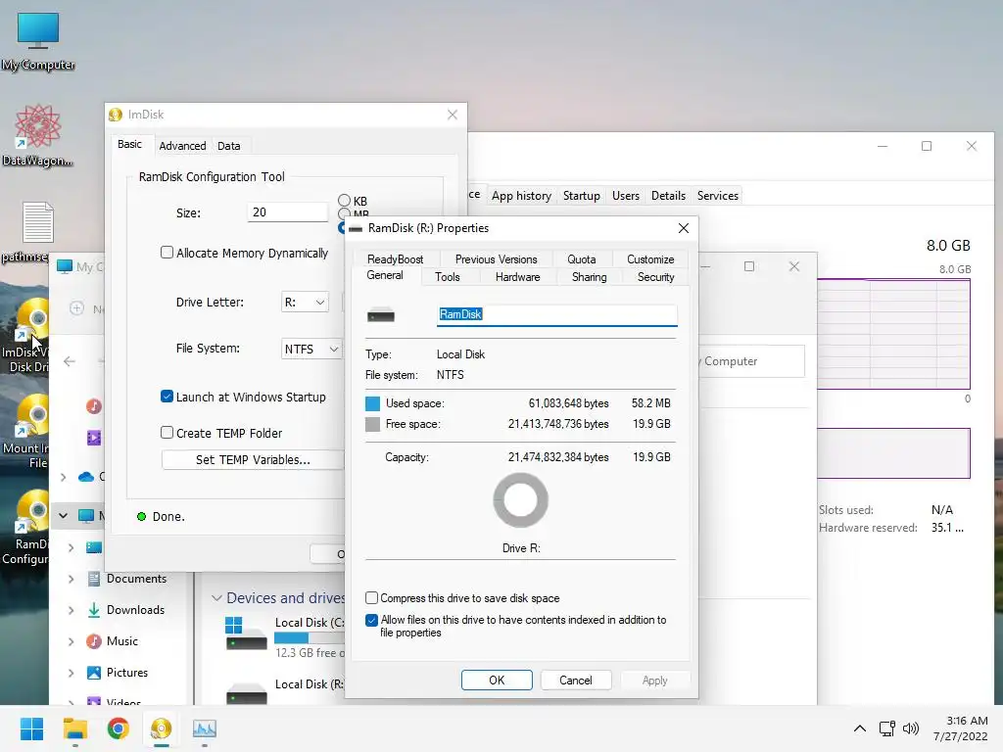This screenshot has width=1003, height=752.
Task: Open Mount Image File desktop shortcut
Action: click(25, 432)
